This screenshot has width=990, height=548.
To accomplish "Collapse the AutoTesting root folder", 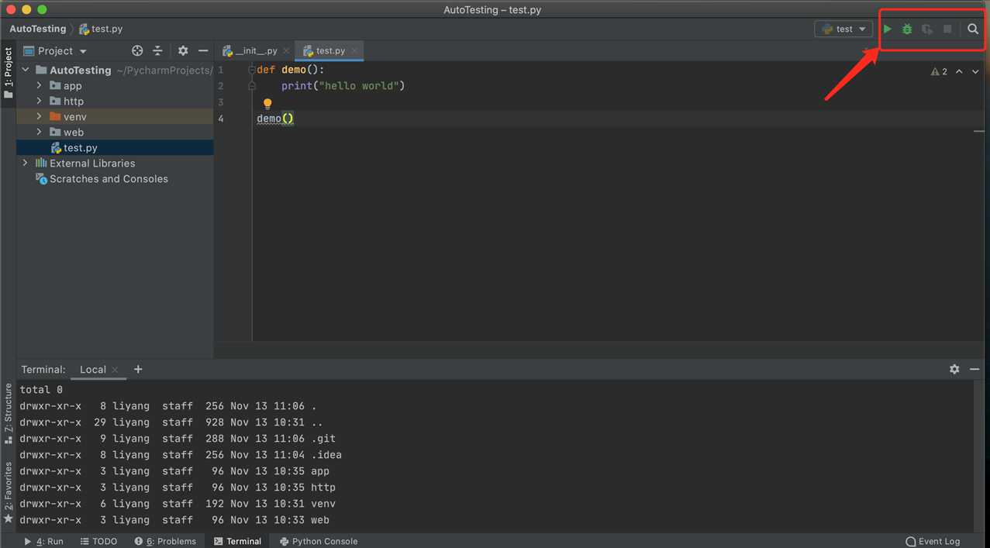I will 26,70.
